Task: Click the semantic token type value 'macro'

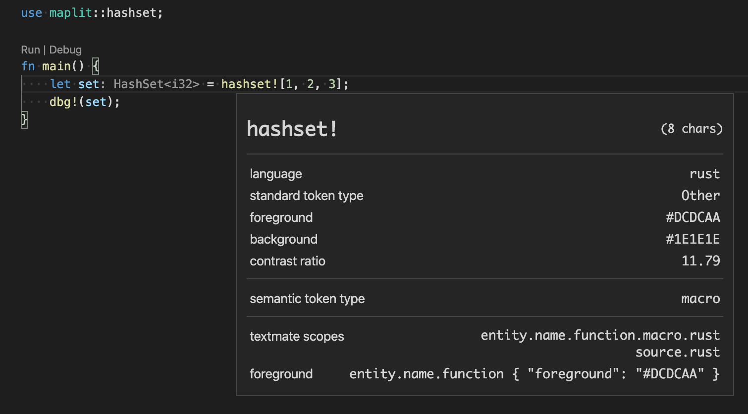Action: coord(700,299)
